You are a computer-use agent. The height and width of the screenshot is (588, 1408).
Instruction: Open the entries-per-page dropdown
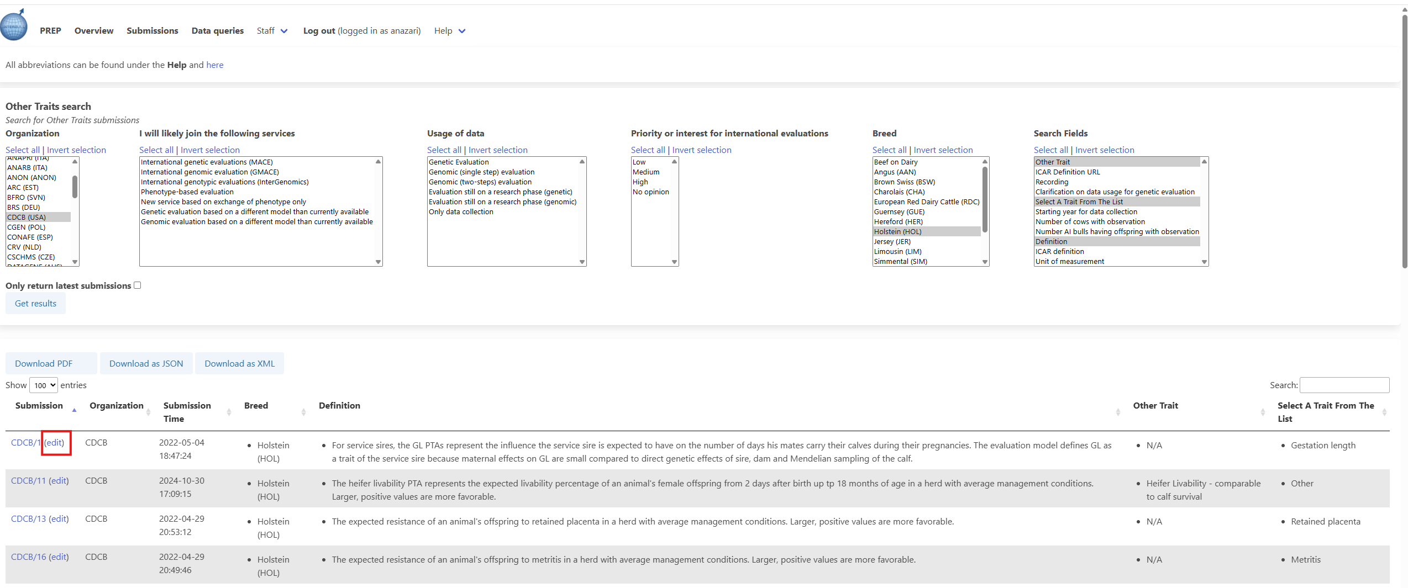click(43, 385)
